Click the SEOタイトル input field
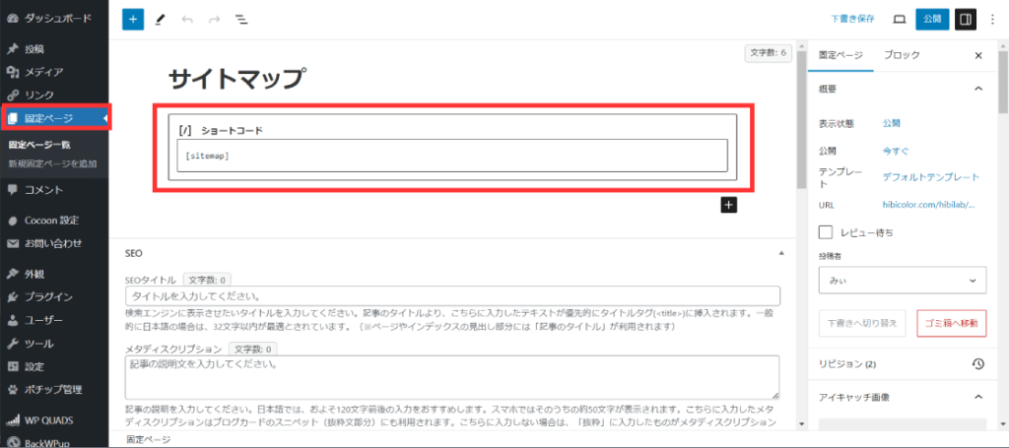 pyautogui.click(x=452, y=295)
